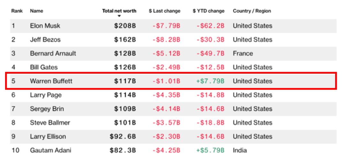Sort by $ Last change column
The height and width of the screenshot is (156, 345).
coord(165,11)
